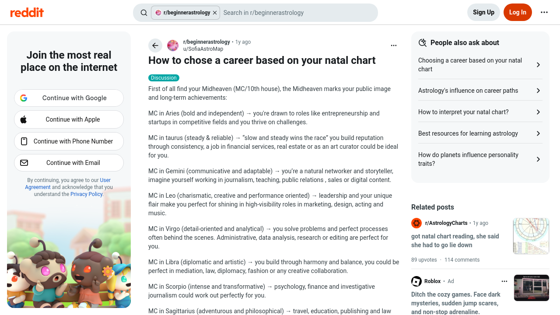This screenshot has width=560, height=315.
Task: Open options for the Roblox ad
Action: tap(504, 281)
